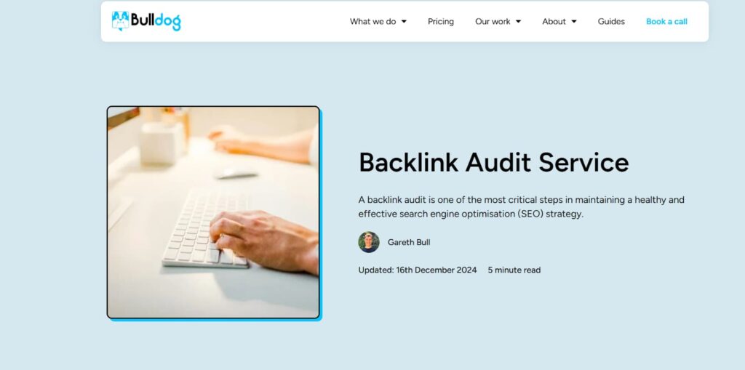Open the About menu
The image size is (745, 370).
[554, 21]
